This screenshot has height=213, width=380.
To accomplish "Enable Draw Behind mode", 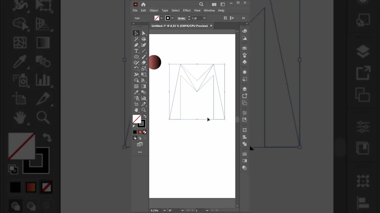I will [x=140, y=138].
